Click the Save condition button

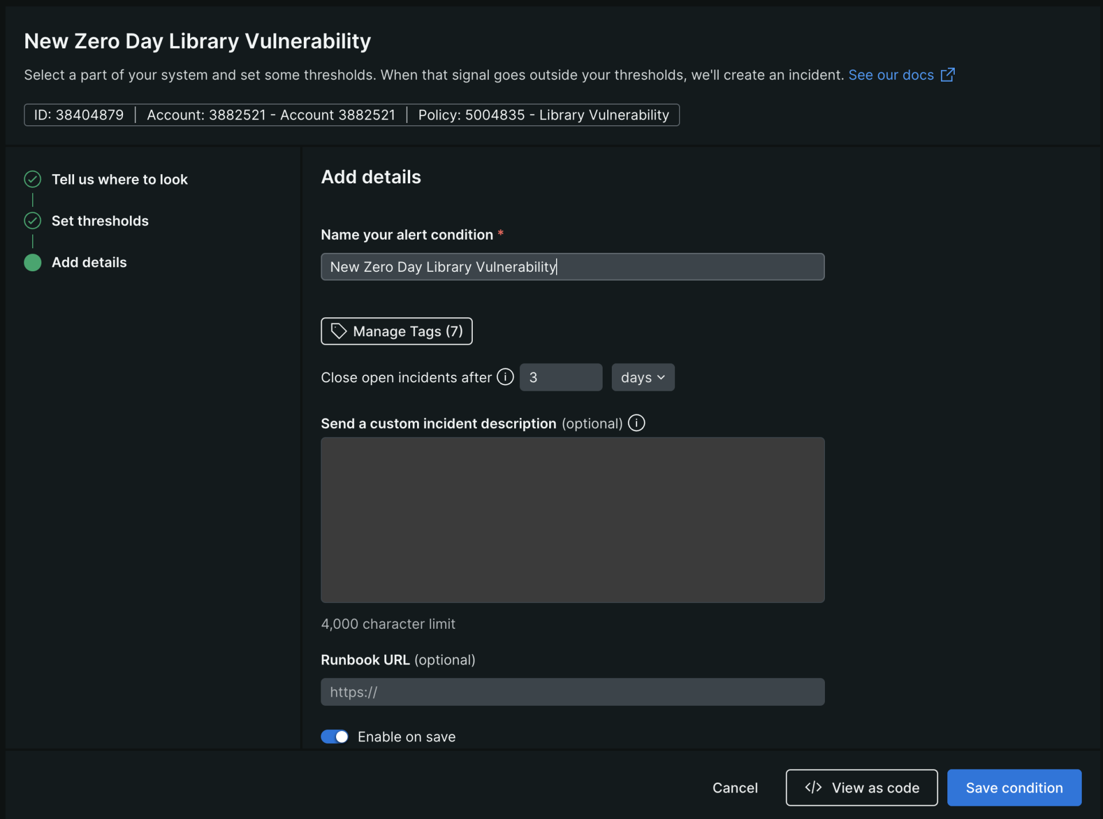[x=1013, y=787]
